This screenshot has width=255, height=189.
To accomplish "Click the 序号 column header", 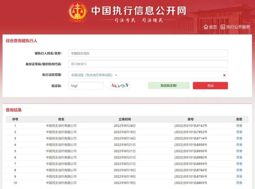I will pyautogui.click(x=15, y=119).
